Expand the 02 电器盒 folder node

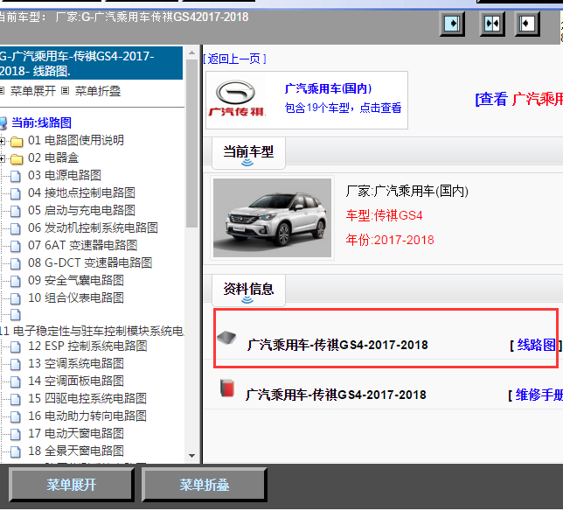(2, 158)
